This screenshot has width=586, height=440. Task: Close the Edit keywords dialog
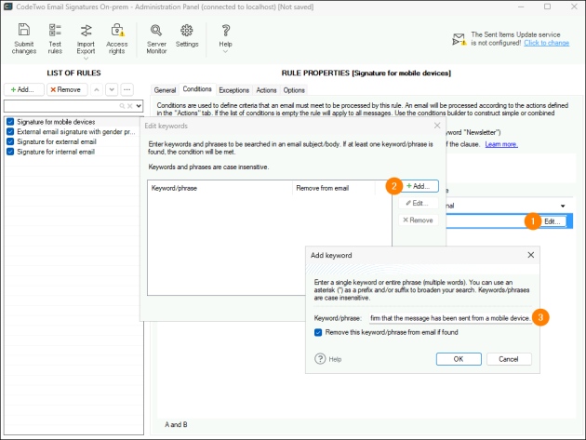point(437,126)
